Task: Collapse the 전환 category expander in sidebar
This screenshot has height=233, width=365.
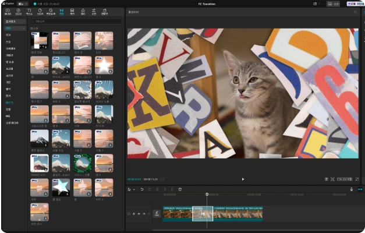Action: coord(23,28)
